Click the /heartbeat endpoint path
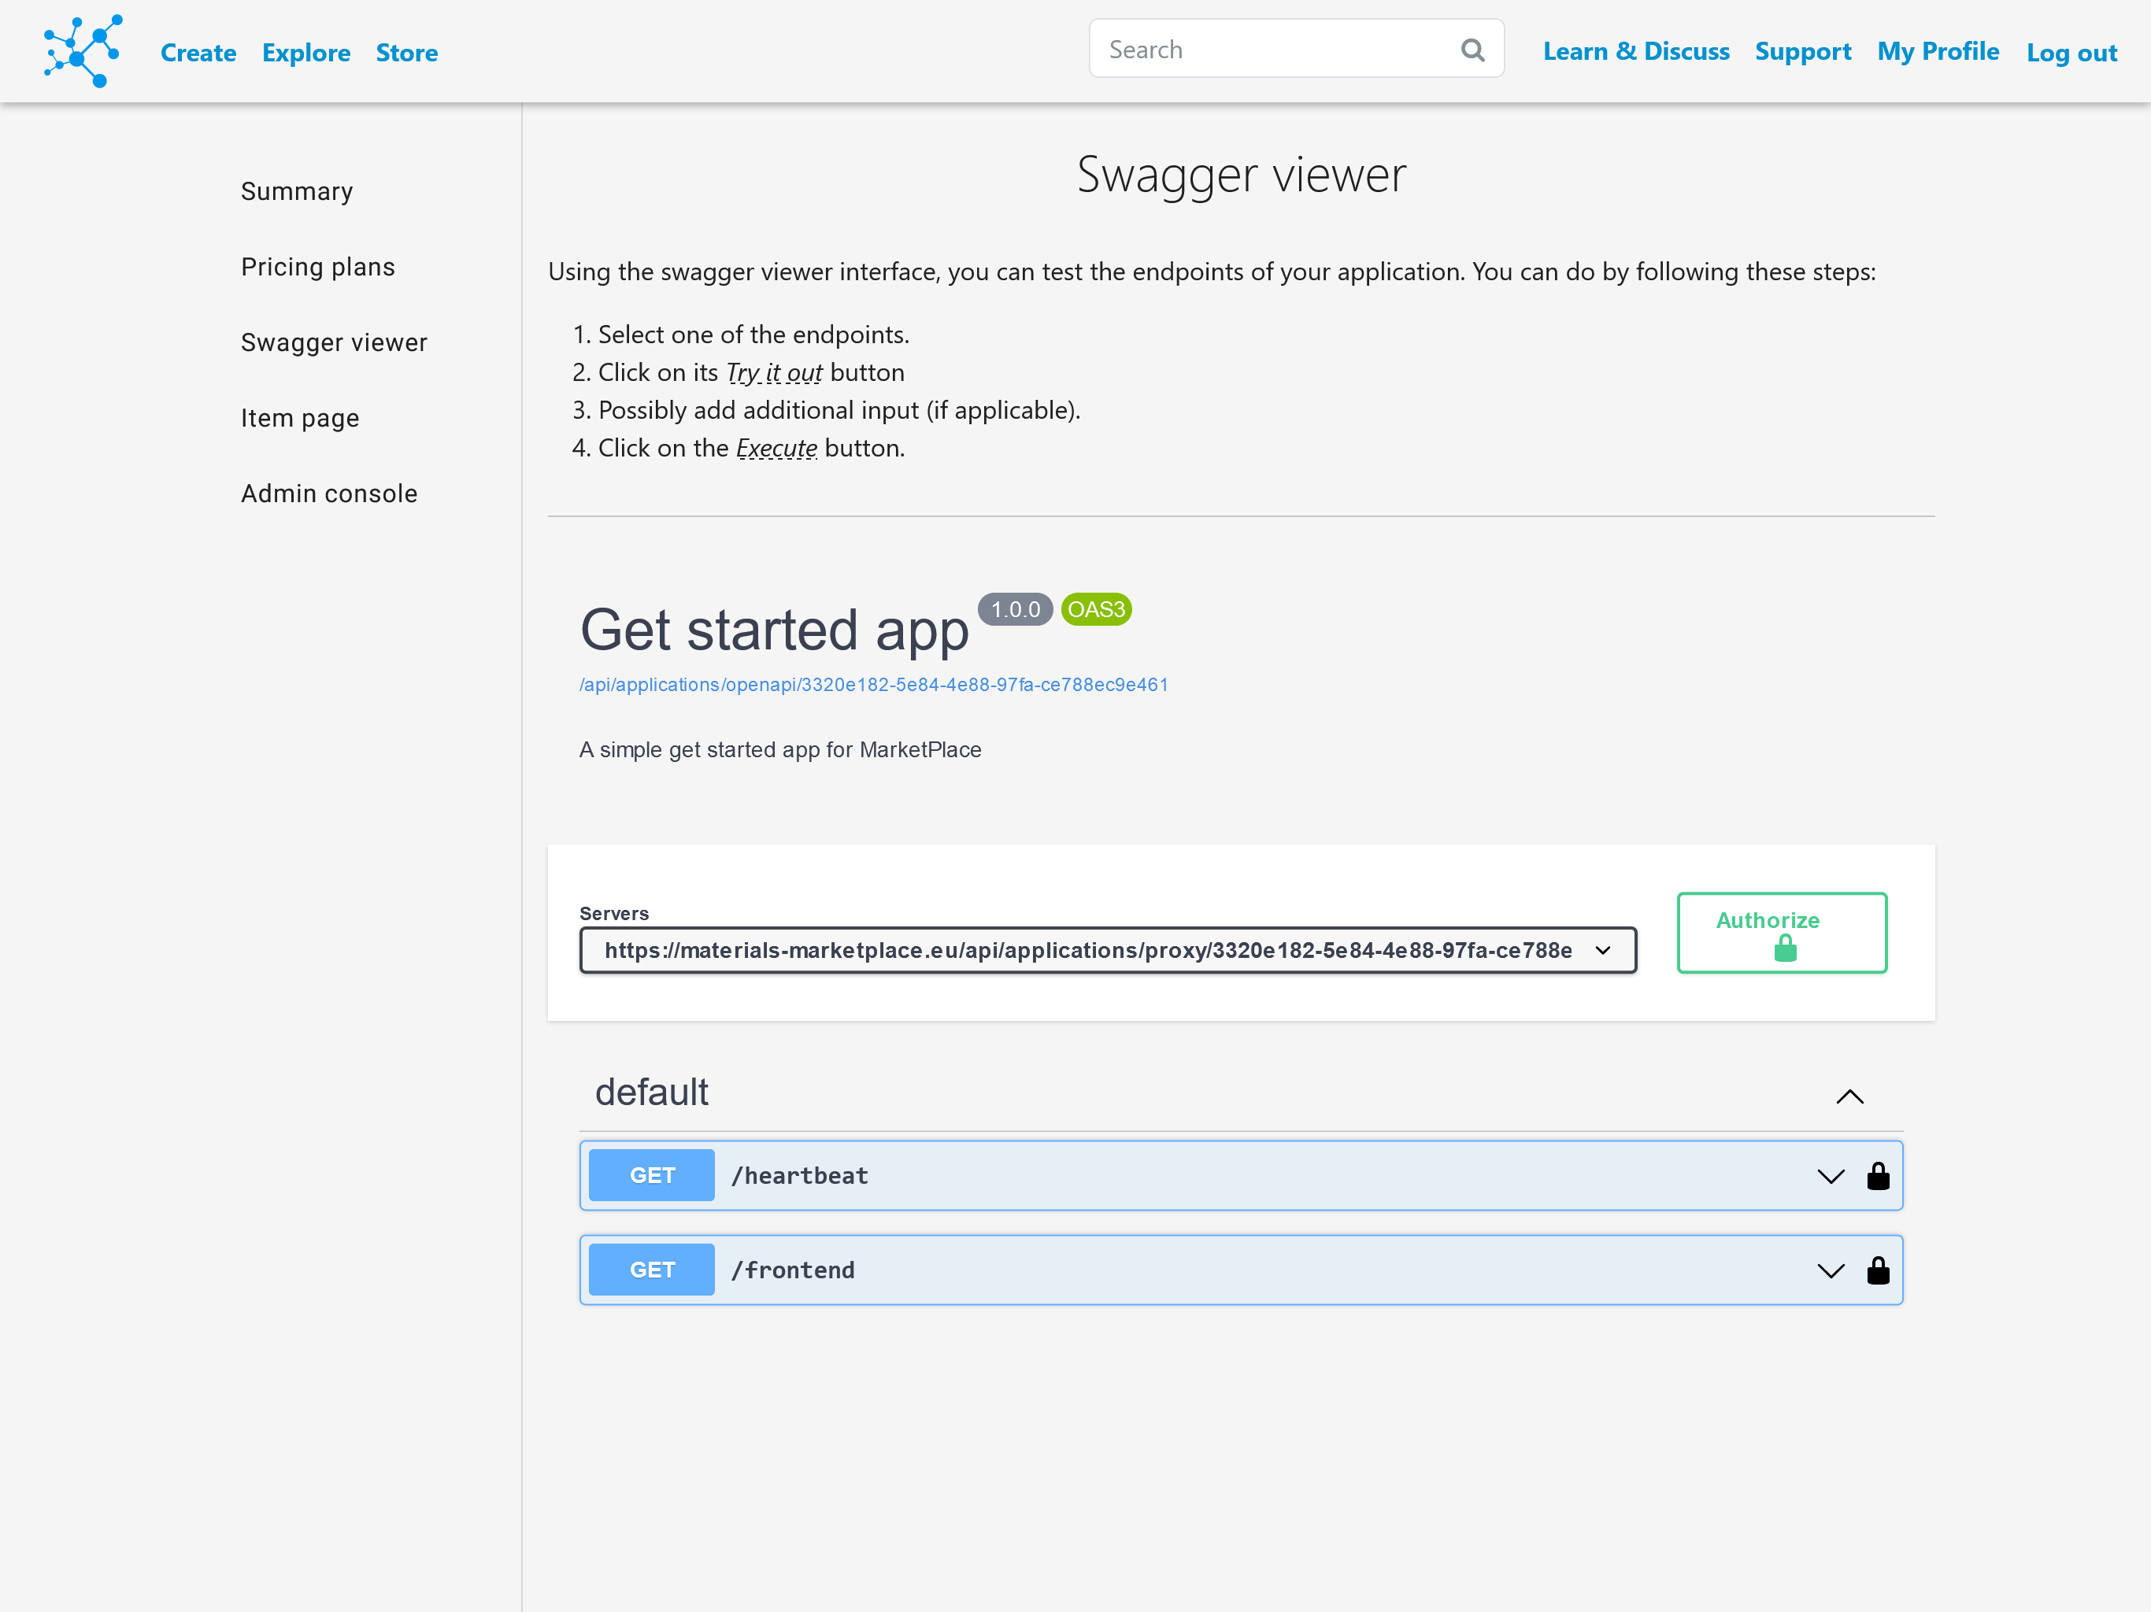Viewport: 2151px width, 1612px height. click(x=799, y=1175)
